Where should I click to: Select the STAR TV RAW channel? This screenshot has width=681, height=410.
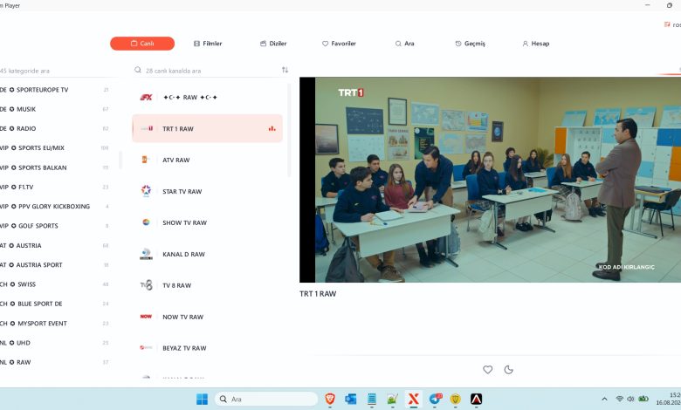click(x=207, y=191)
